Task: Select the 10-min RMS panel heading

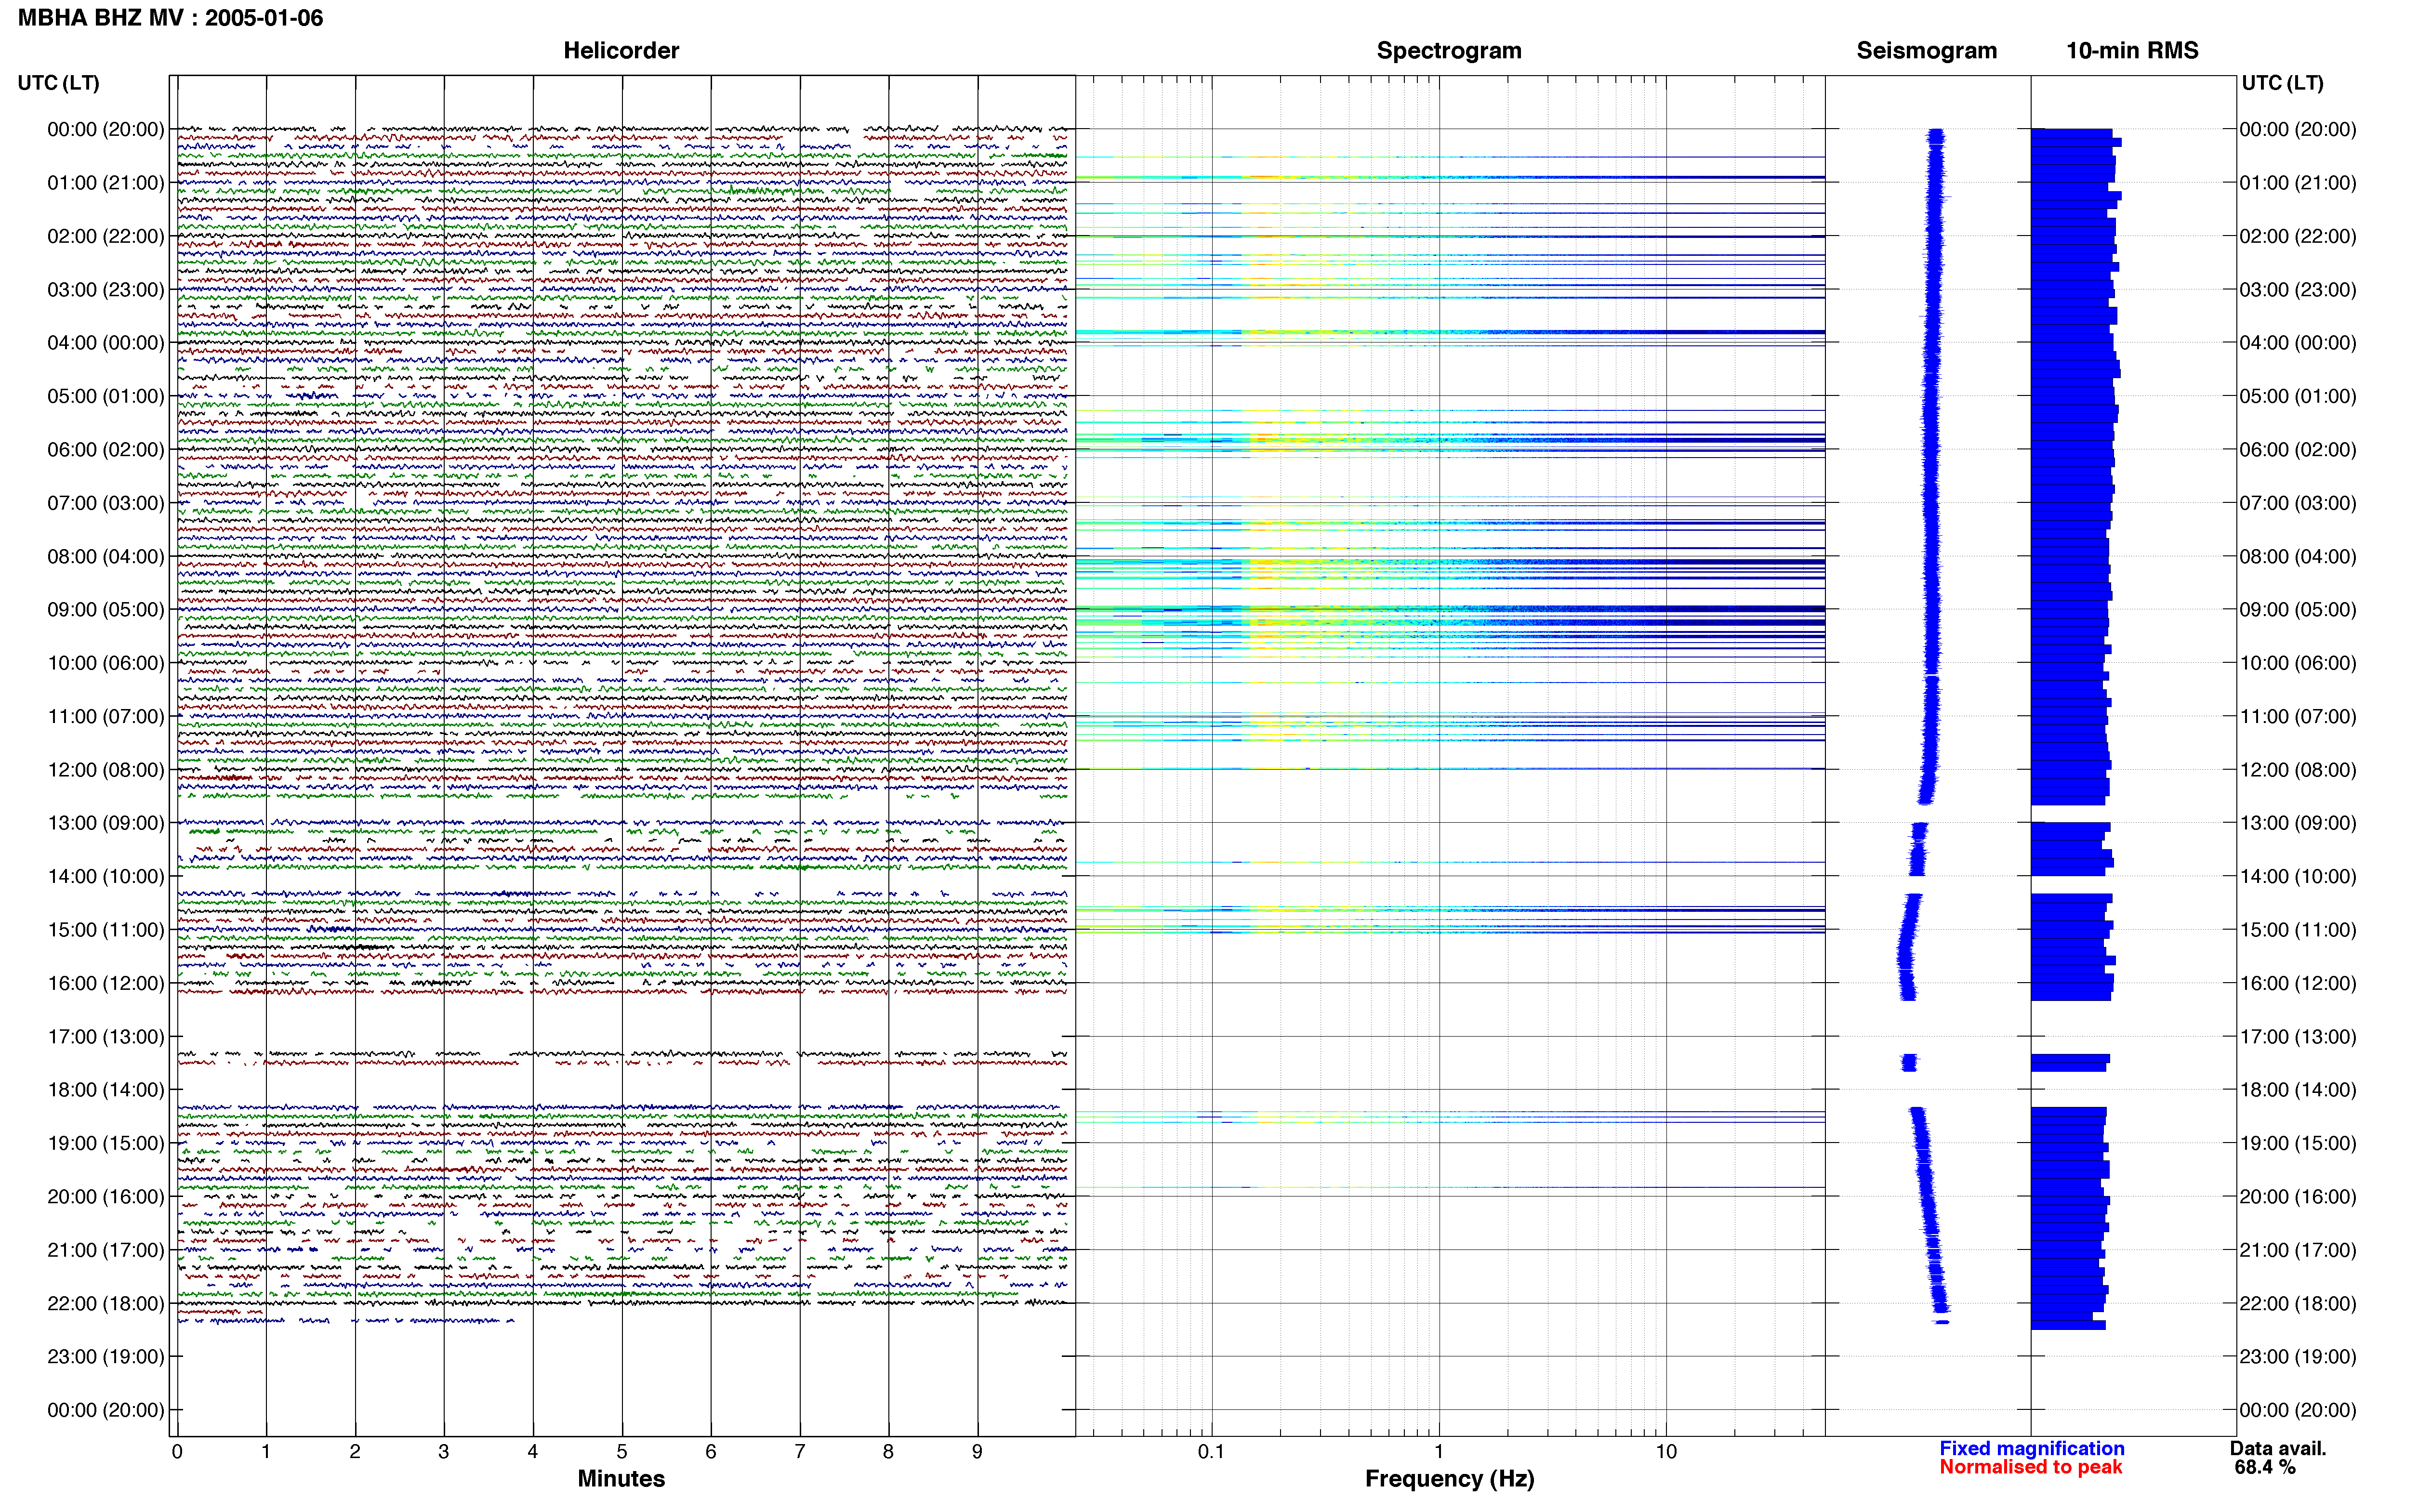Action: click(2132, 50)
